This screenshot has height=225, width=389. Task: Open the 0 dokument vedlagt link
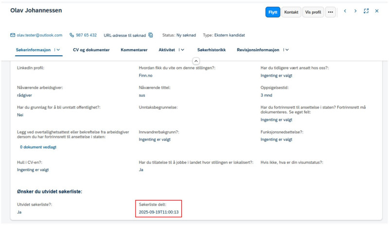pos(38,147)
